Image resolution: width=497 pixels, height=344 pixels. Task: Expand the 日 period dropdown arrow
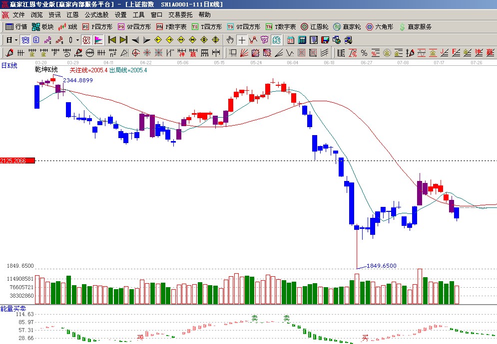pyautogui.click(x=16, y=40)
